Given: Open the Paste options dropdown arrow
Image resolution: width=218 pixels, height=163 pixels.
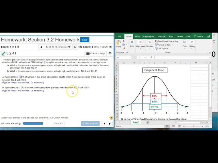Looking at the screenshot, I should coord(119,49).
